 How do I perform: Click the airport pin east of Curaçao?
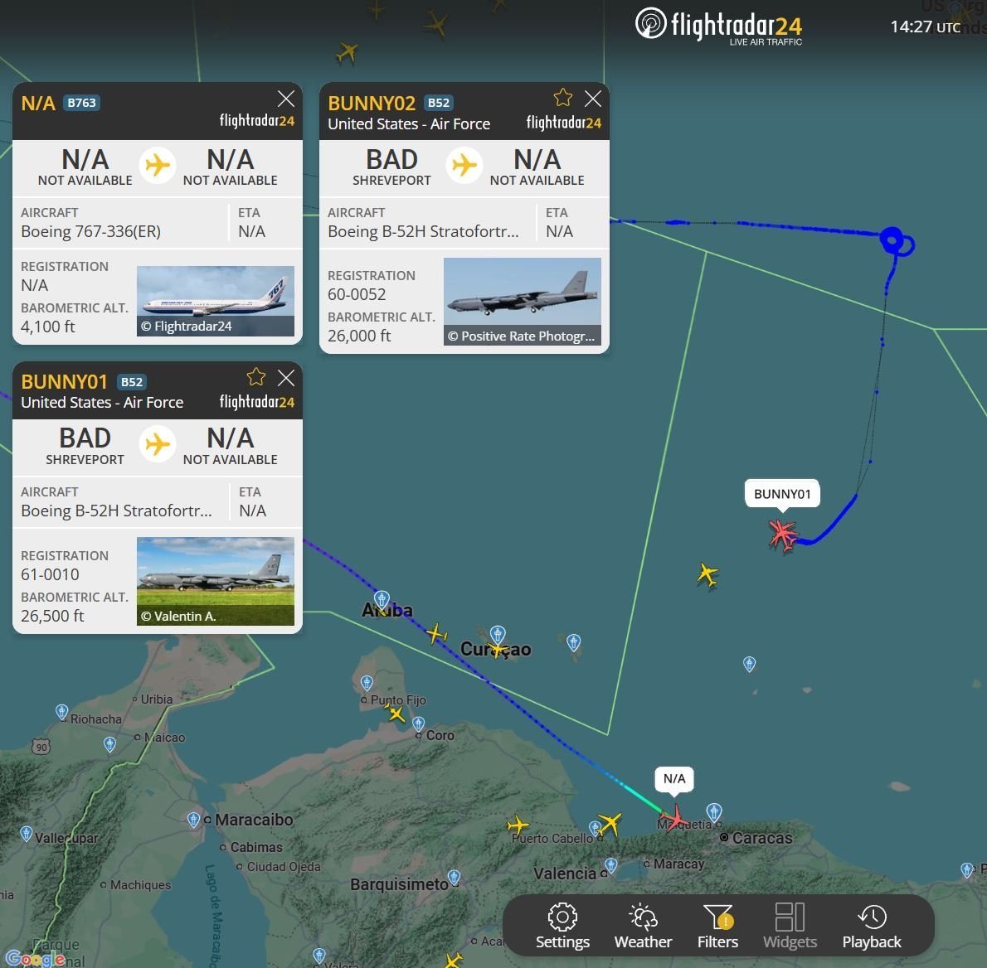pos(573,642)
